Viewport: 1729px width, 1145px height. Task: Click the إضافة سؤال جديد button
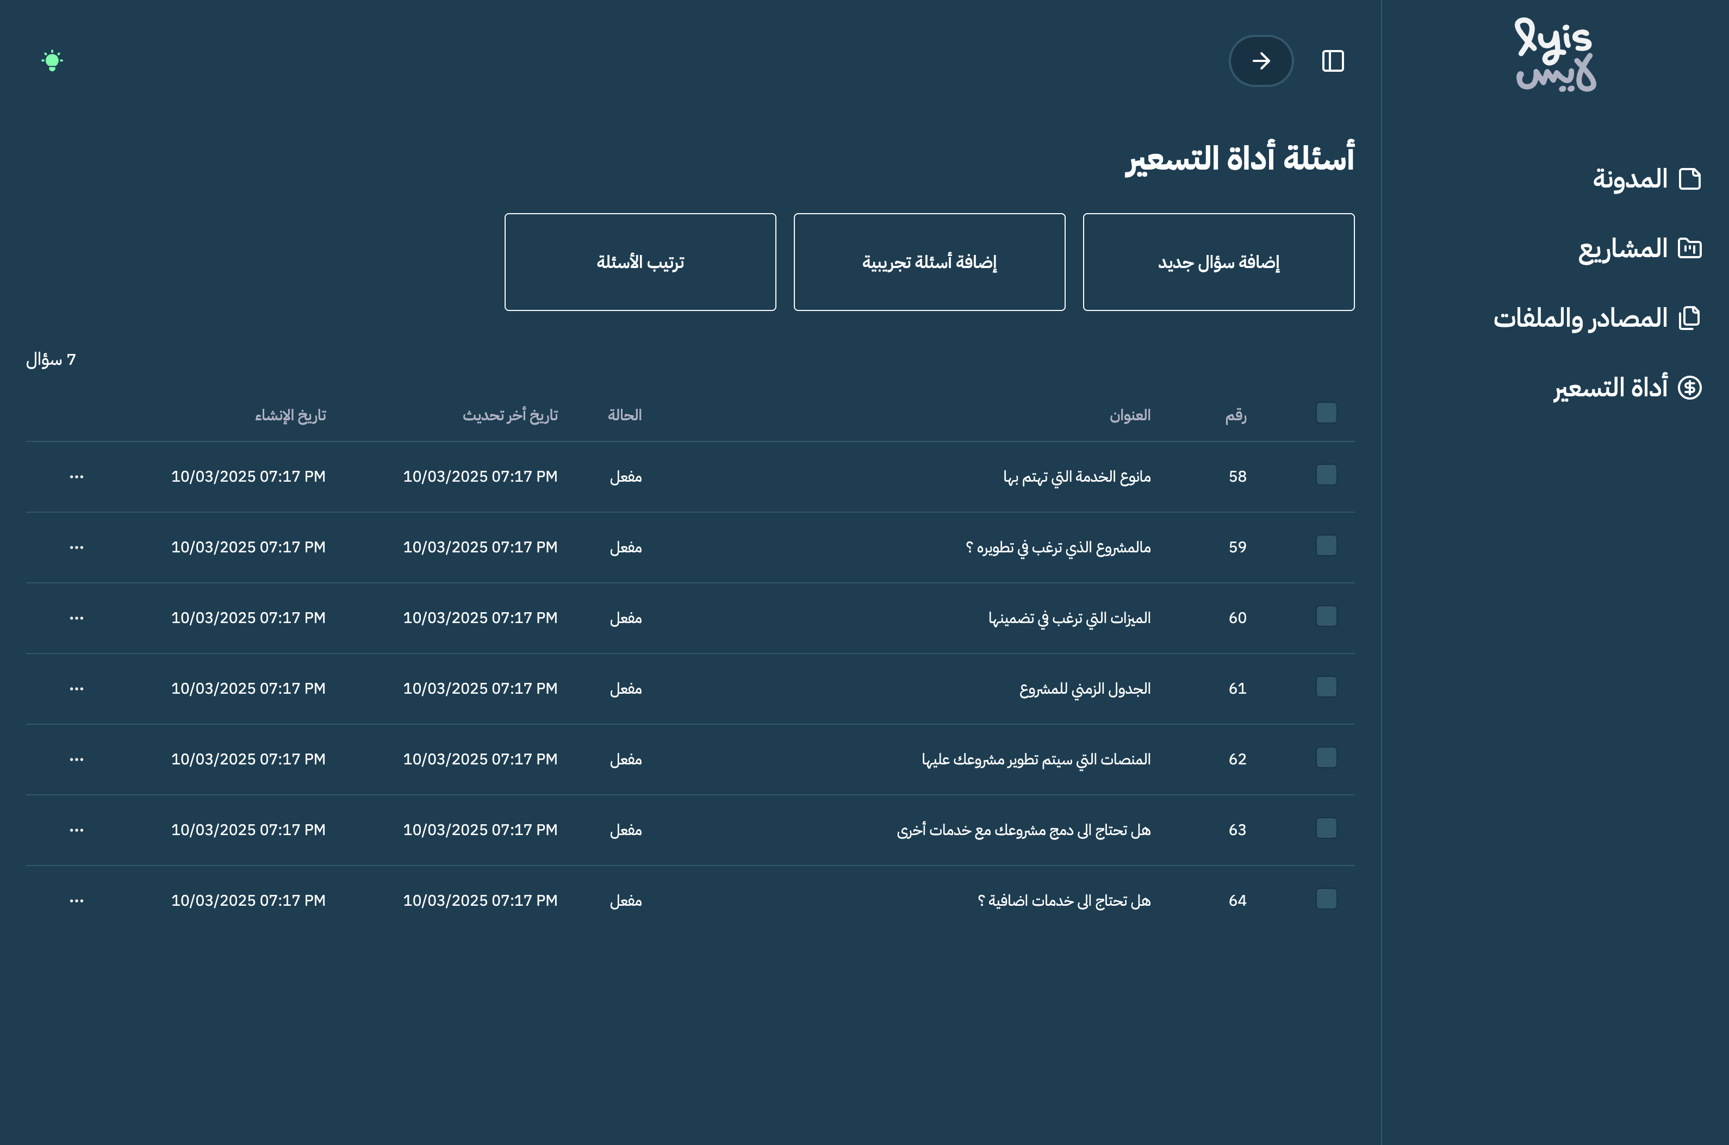(x=1217, y=262)
